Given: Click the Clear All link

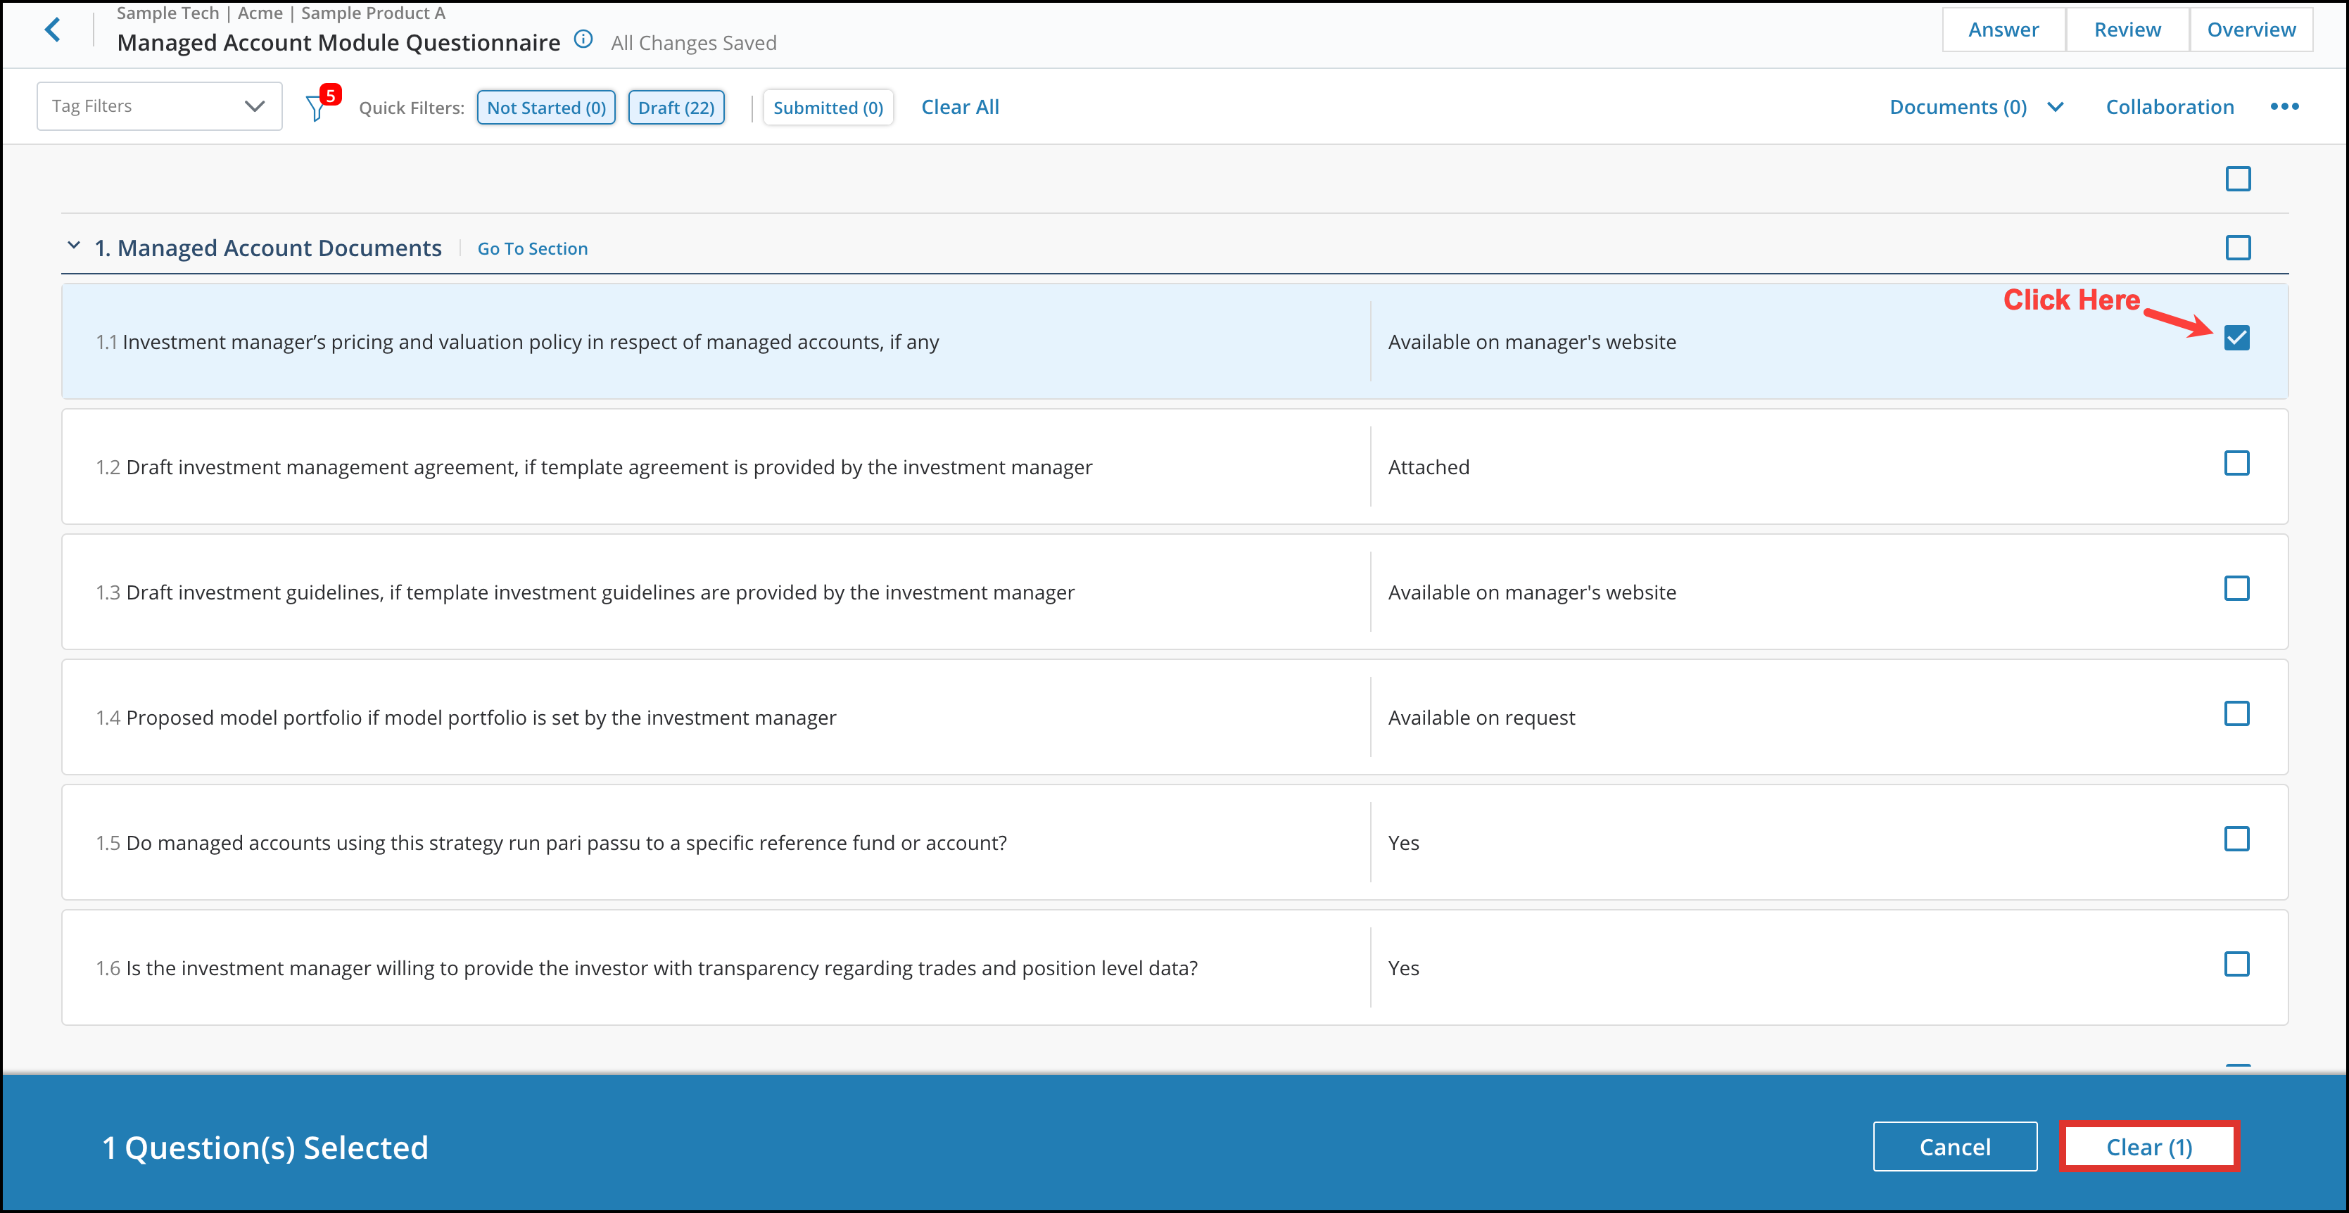Looking at the screenshot, I should [x=959, y=107].
